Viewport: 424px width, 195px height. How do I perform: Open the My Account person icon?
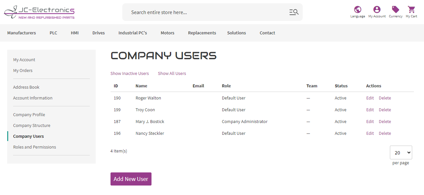[377, 9]
